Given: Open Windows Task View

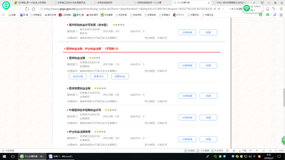Looking at the screenshot, I should click(x=13, y=156).
